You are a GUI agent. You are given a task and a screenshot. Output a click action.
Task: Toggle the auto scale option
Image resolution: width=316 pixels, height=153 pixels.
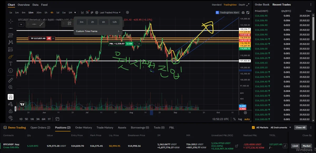(x=247, y=119)
